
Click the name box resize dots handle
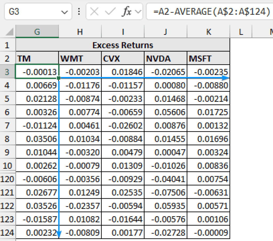pos(79,12)
